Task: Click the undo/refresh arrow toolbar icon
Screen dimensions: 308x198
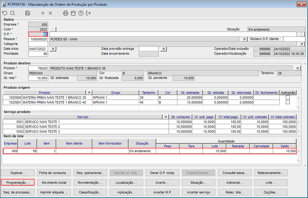Action: 5,13
